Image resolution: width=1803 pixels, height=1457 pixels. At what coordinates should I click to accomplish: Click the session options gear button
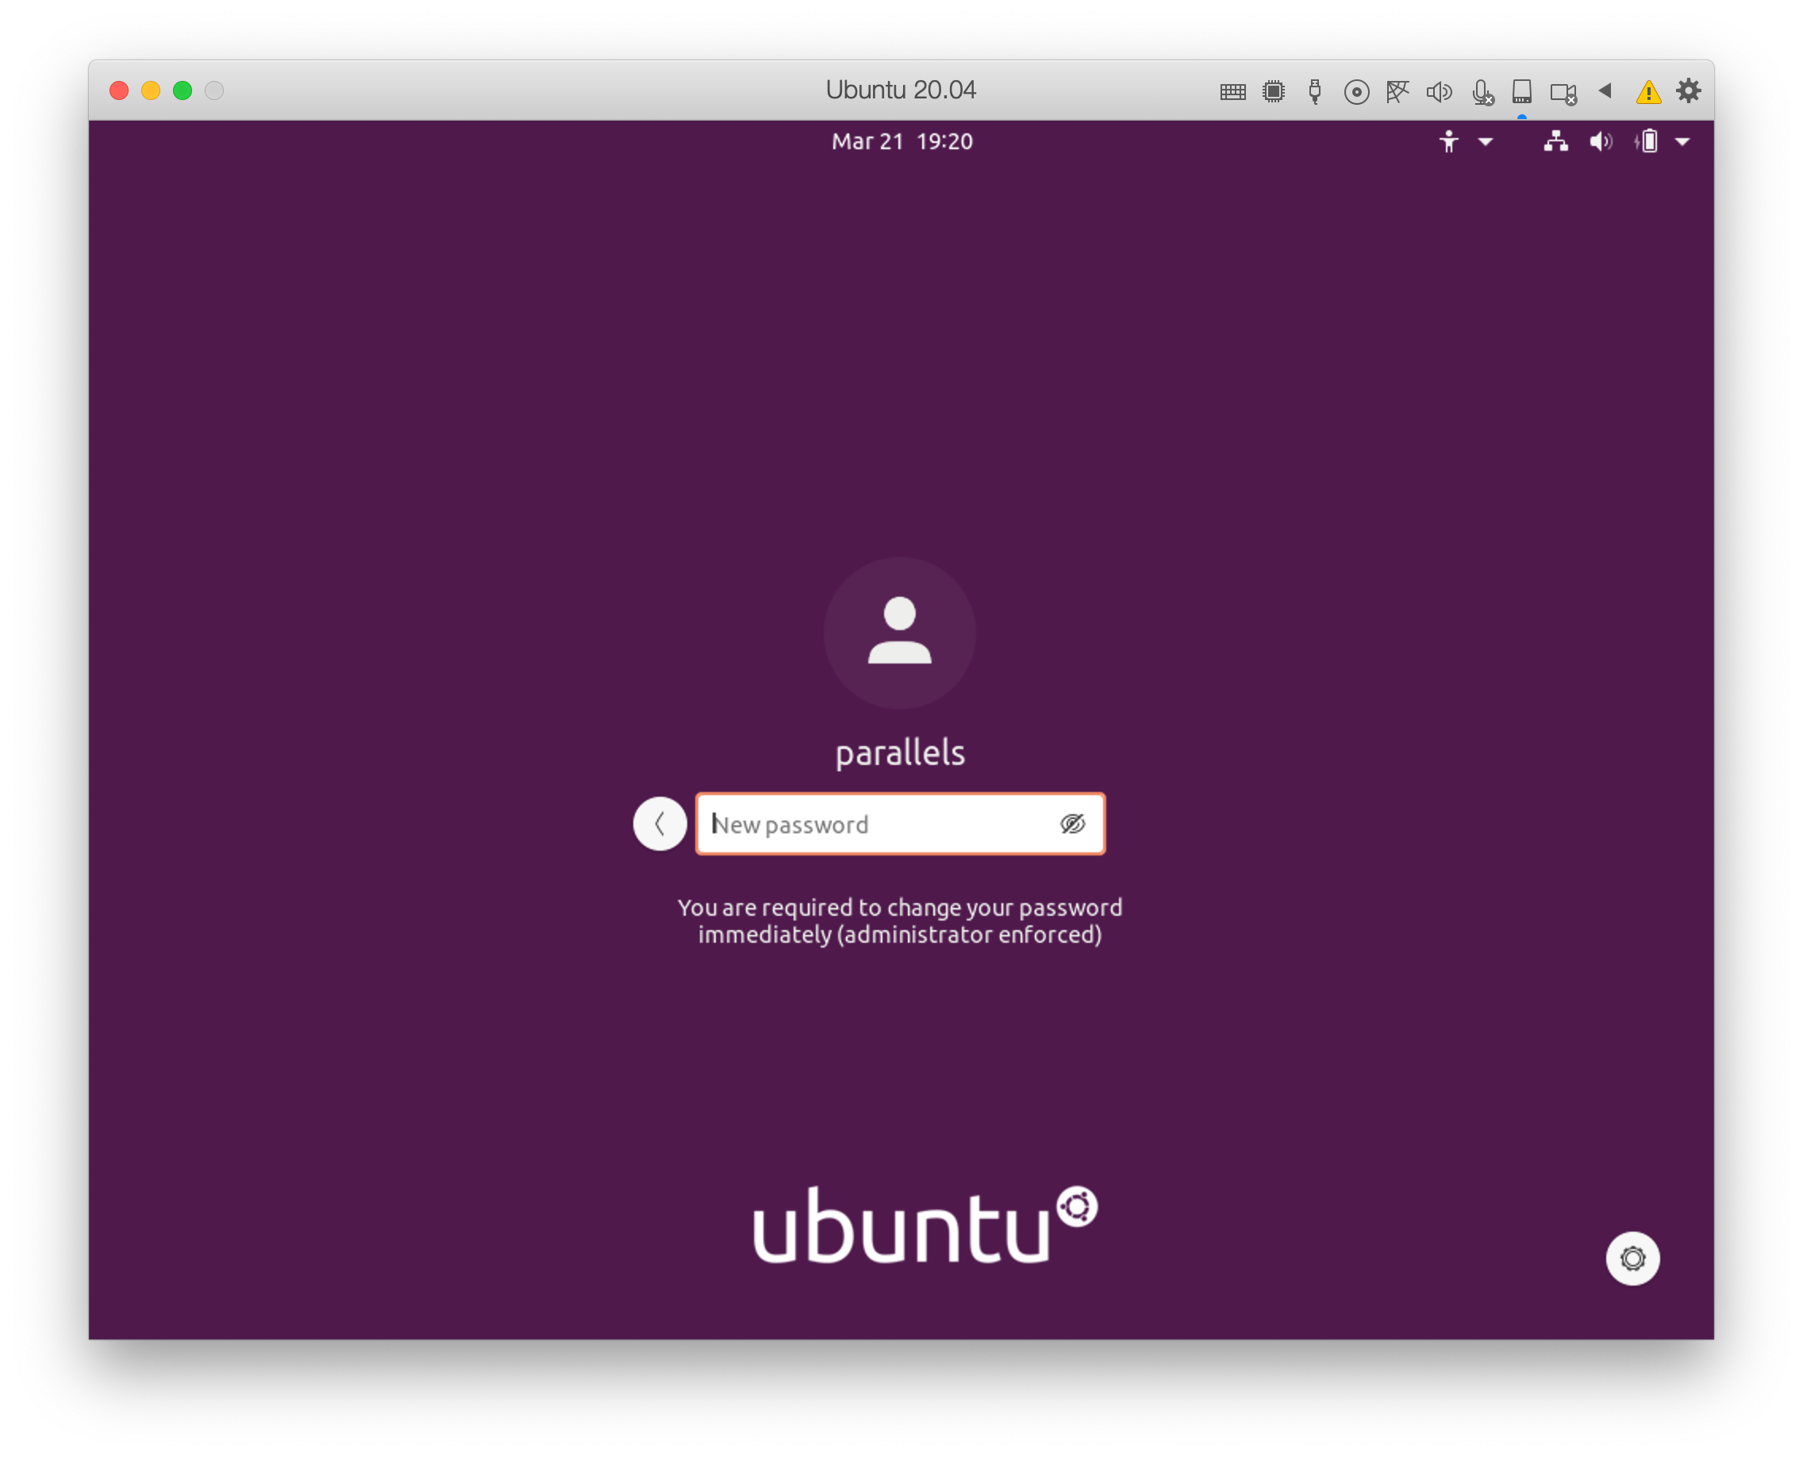pyautogui.click(x=1632, y=1257)
